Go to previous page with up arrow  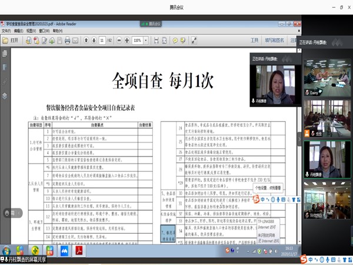pyautogui.click(x=86, y=40)
